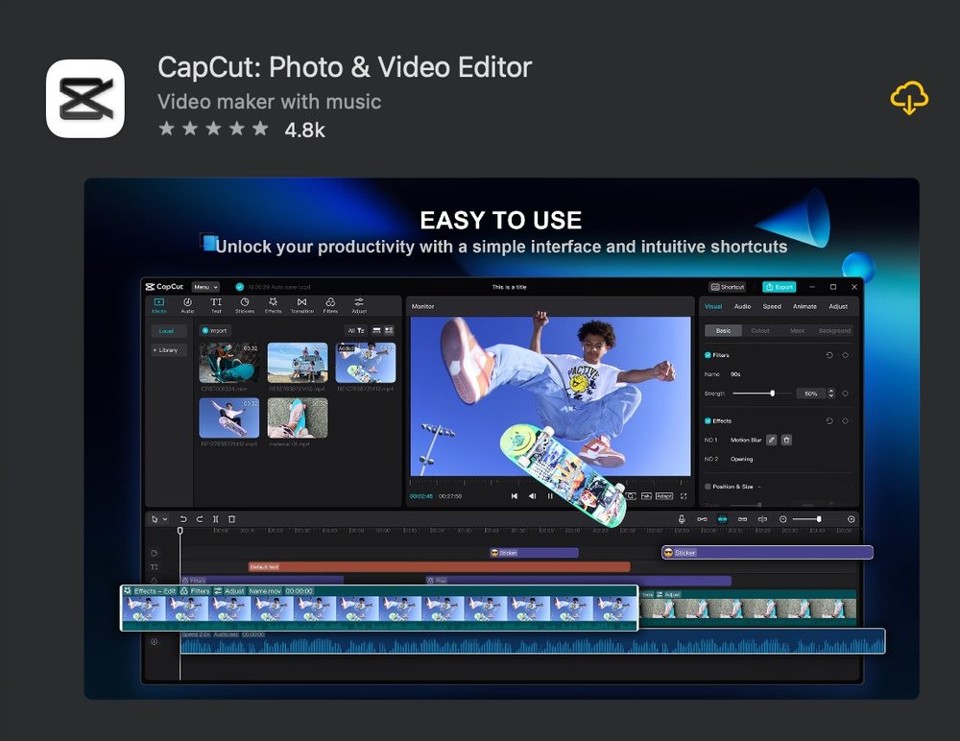Click the Export button
This screenshot has height=741, width=960.
tap(779, 287)
